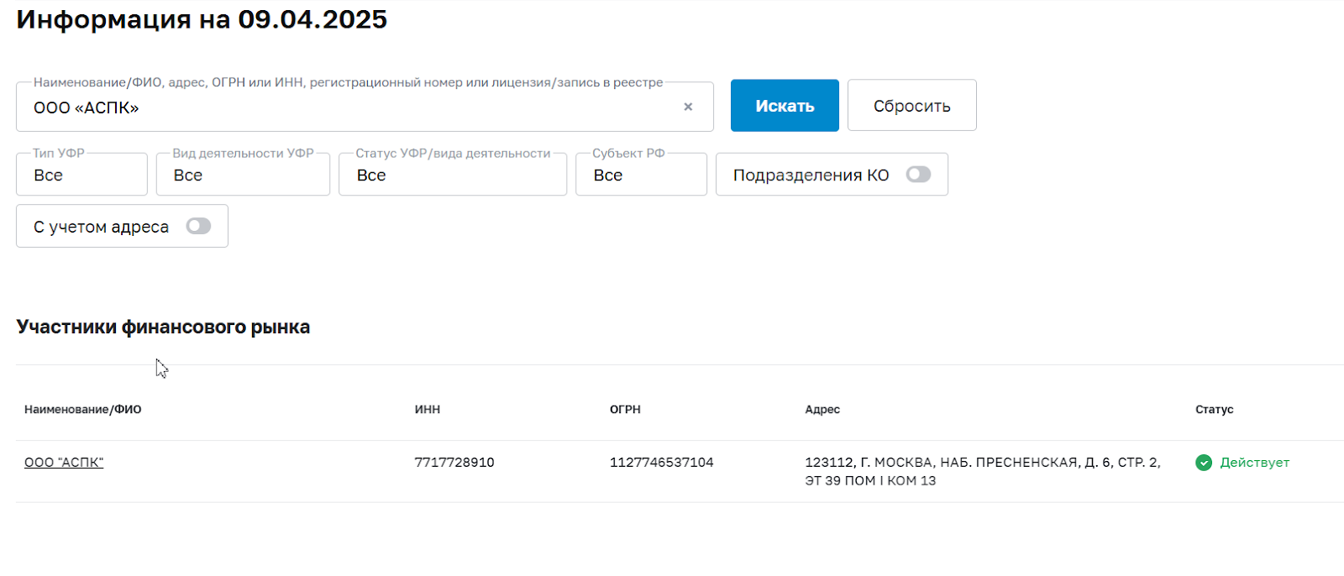The height and width of the screenshot is (576, 1344).
Task: Click the Адрес column header
Action: [x=822, y=410]
